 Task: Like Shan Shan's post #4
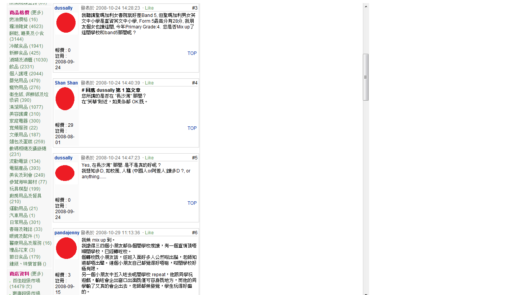(149, 83)
